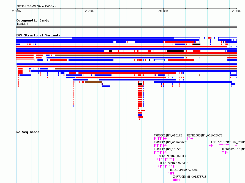
Task: Click the blue variant in the lower red stack
Action: (x=140, y=115)
